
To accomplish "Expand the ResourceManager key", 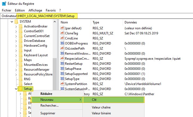I will [x=16, y=70].
